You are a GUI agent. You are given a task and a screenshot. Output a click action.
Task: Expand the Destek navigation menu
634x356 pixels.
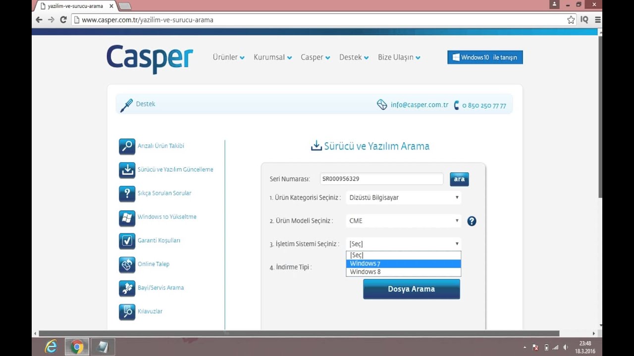(x=354, y=57)
